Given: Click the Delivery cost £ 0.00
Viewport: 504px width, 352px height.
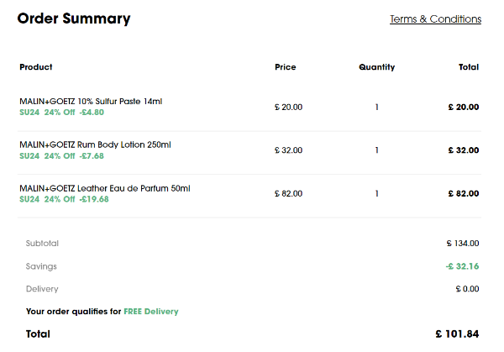Looking at the screenshot, I should pyautogui.click(x=466, y=289).
